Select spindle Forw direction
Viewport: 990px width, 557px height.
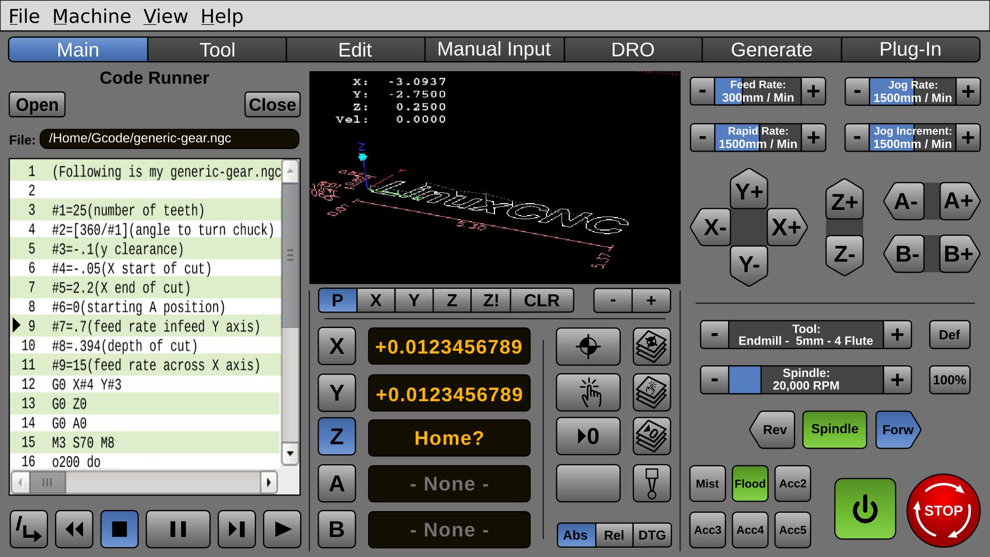pyautogui.click(x=898, y=430)
